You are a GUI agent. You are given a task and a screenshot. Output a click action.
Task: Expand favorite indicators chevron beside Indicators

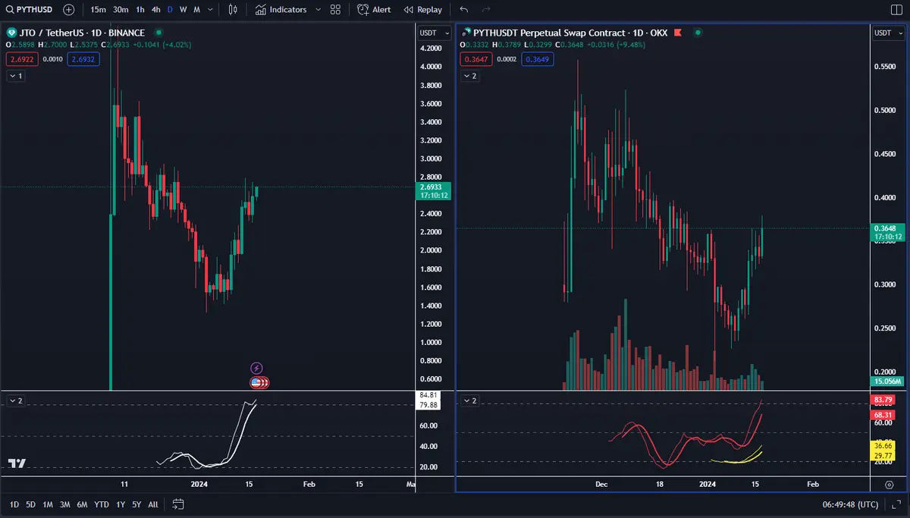(318, 10)
